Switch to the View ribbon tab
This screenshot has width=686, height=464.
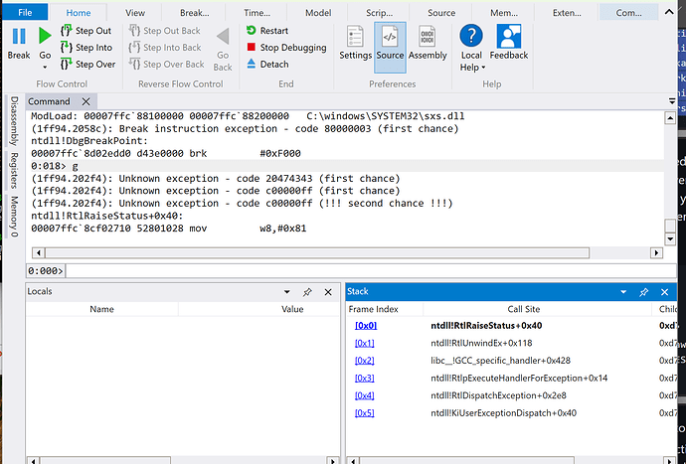pyautogui.click(x=135, y=13)
